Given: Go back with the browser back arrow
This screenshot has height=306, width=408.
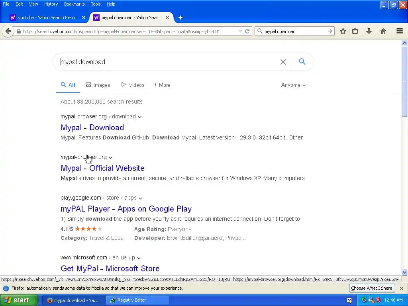Looking at the screenshot, I should 8,31.
